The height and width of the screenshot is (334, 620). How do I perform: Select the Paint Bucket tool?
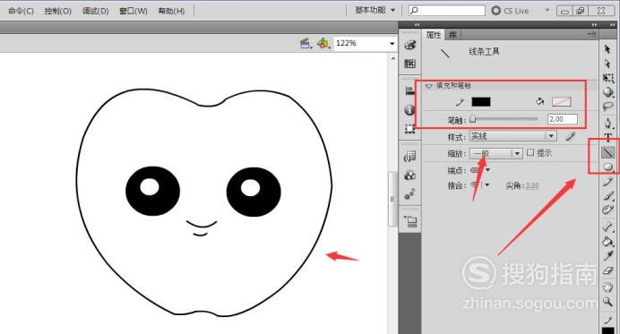608,241
